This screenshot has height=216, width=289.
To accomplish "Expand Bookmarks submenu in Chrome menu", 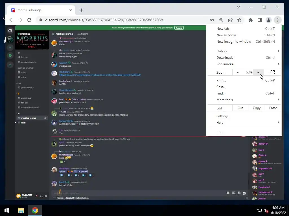I will click(x=244, y=64).
